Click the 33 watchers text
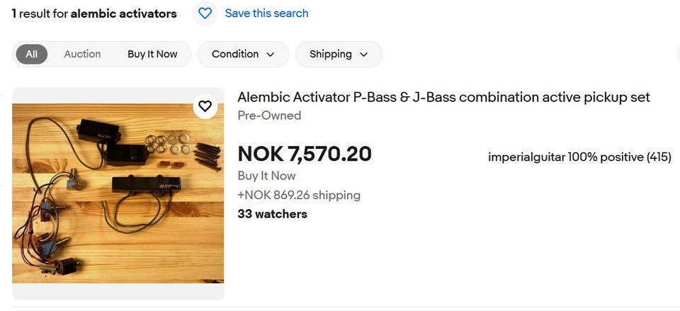Screen dimensions: 680x311 [x=272, y=214]
